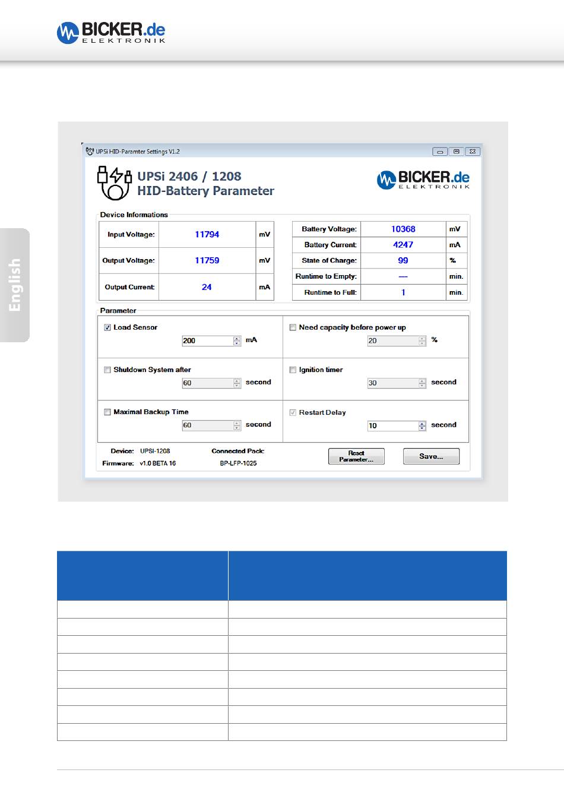
Task: Click the Restart Delay seconds field
Action: click(392, 426)
